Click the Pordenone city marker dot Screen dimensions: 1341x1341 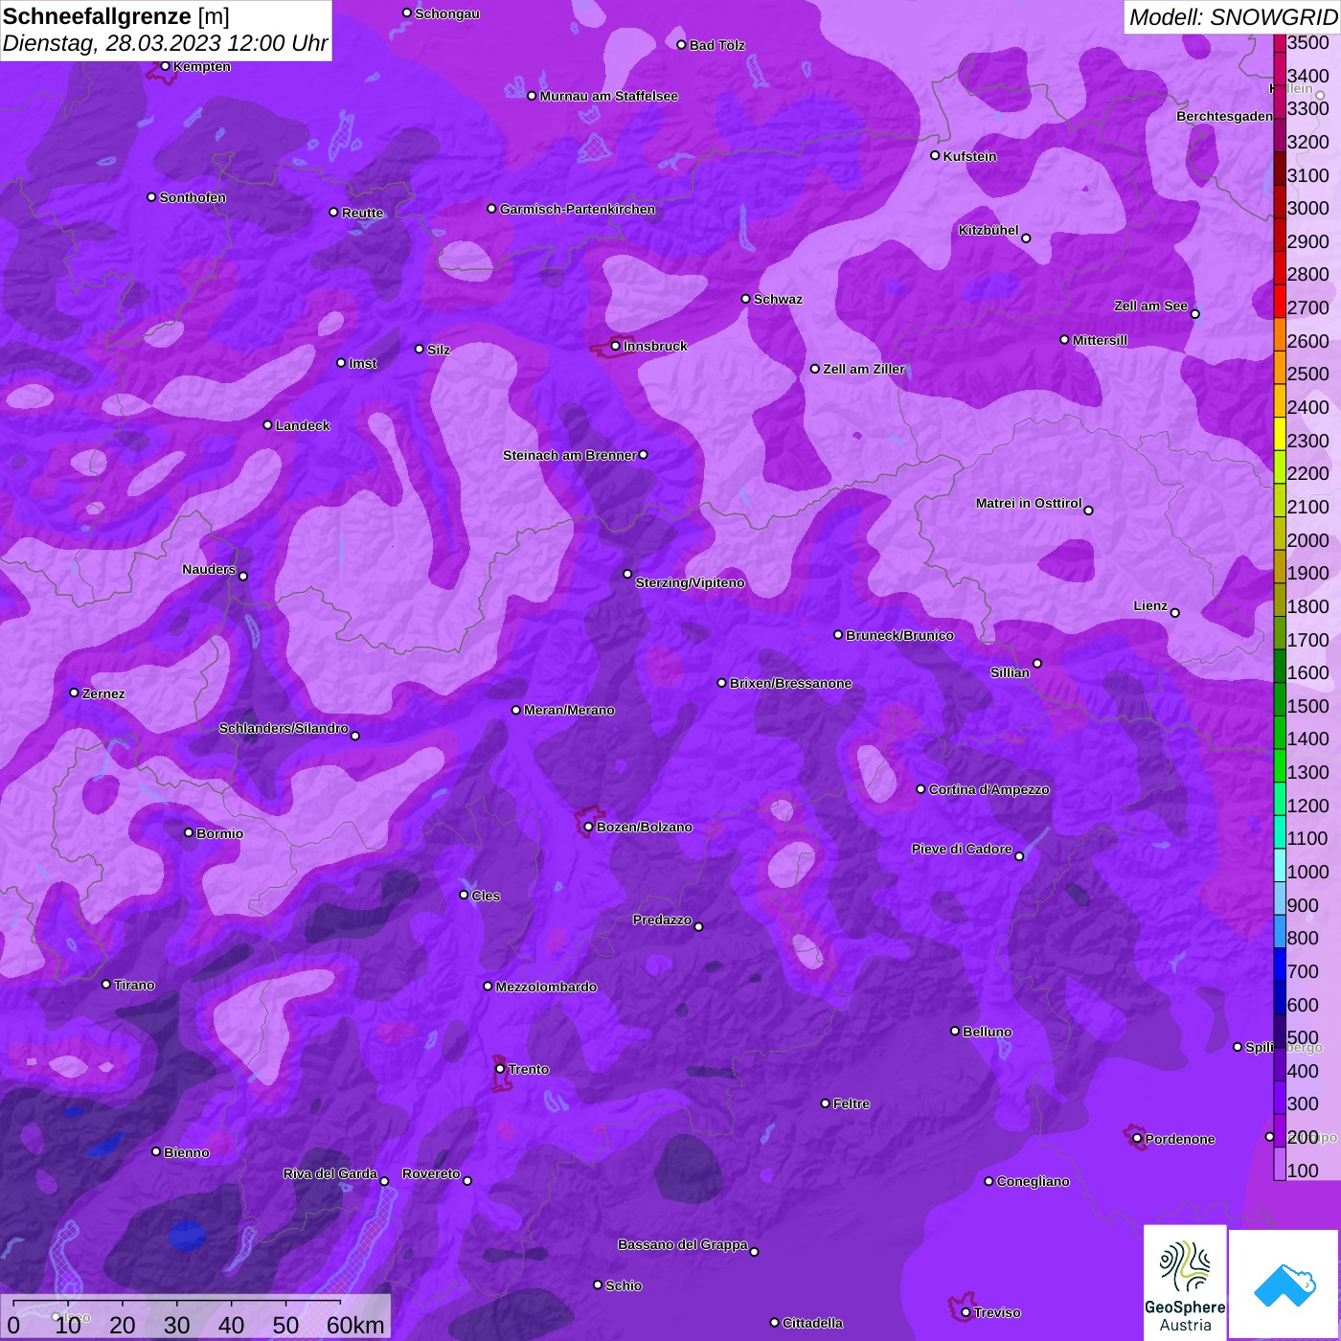(1137, 1139)
